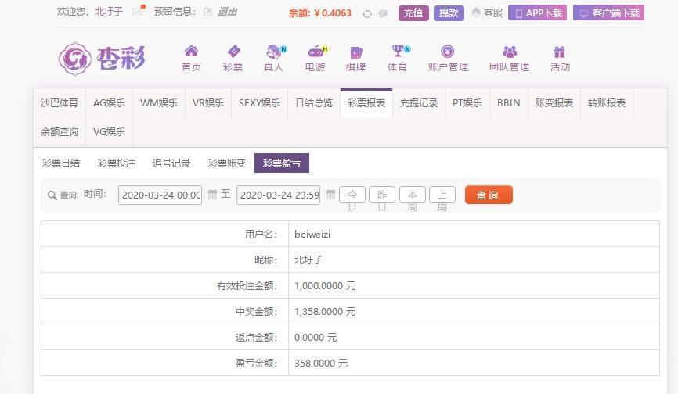Open the 棋牌 card games icon
Image resolution: width=678 pixels, height=394 pixels.
(356, 52)
